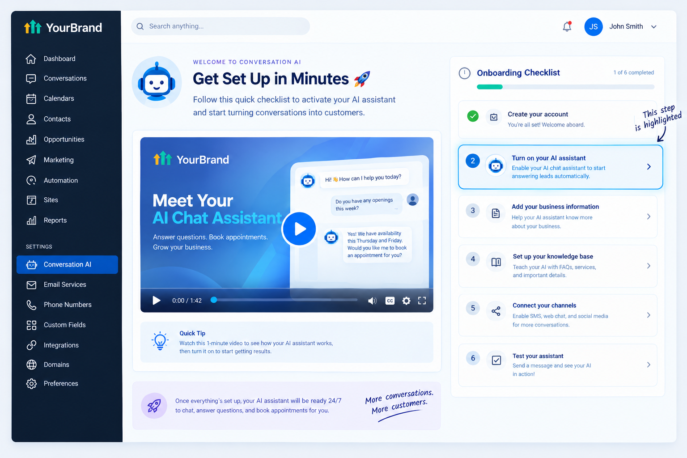The width and height of the screenshot is (687, 458).
Task: Click the onboarding checklist progress bar
Action: pos(565,87)
